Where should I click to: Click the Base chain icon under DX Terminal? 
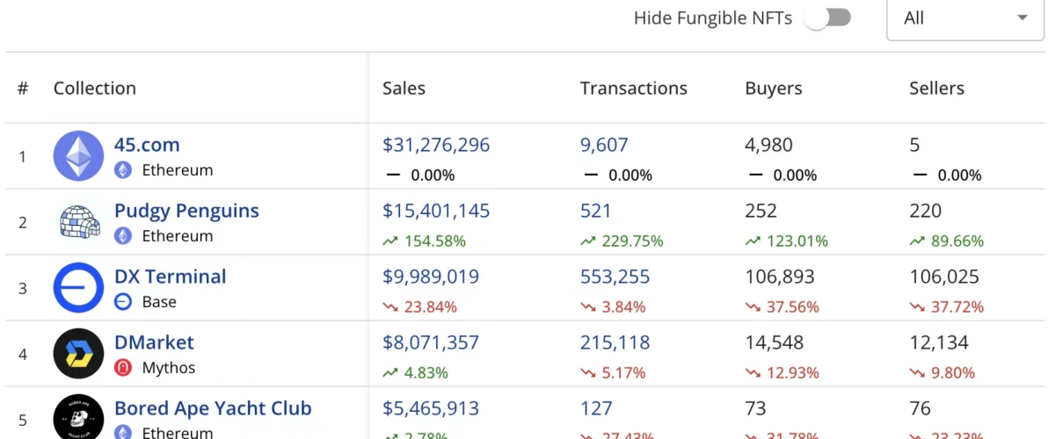123,302
